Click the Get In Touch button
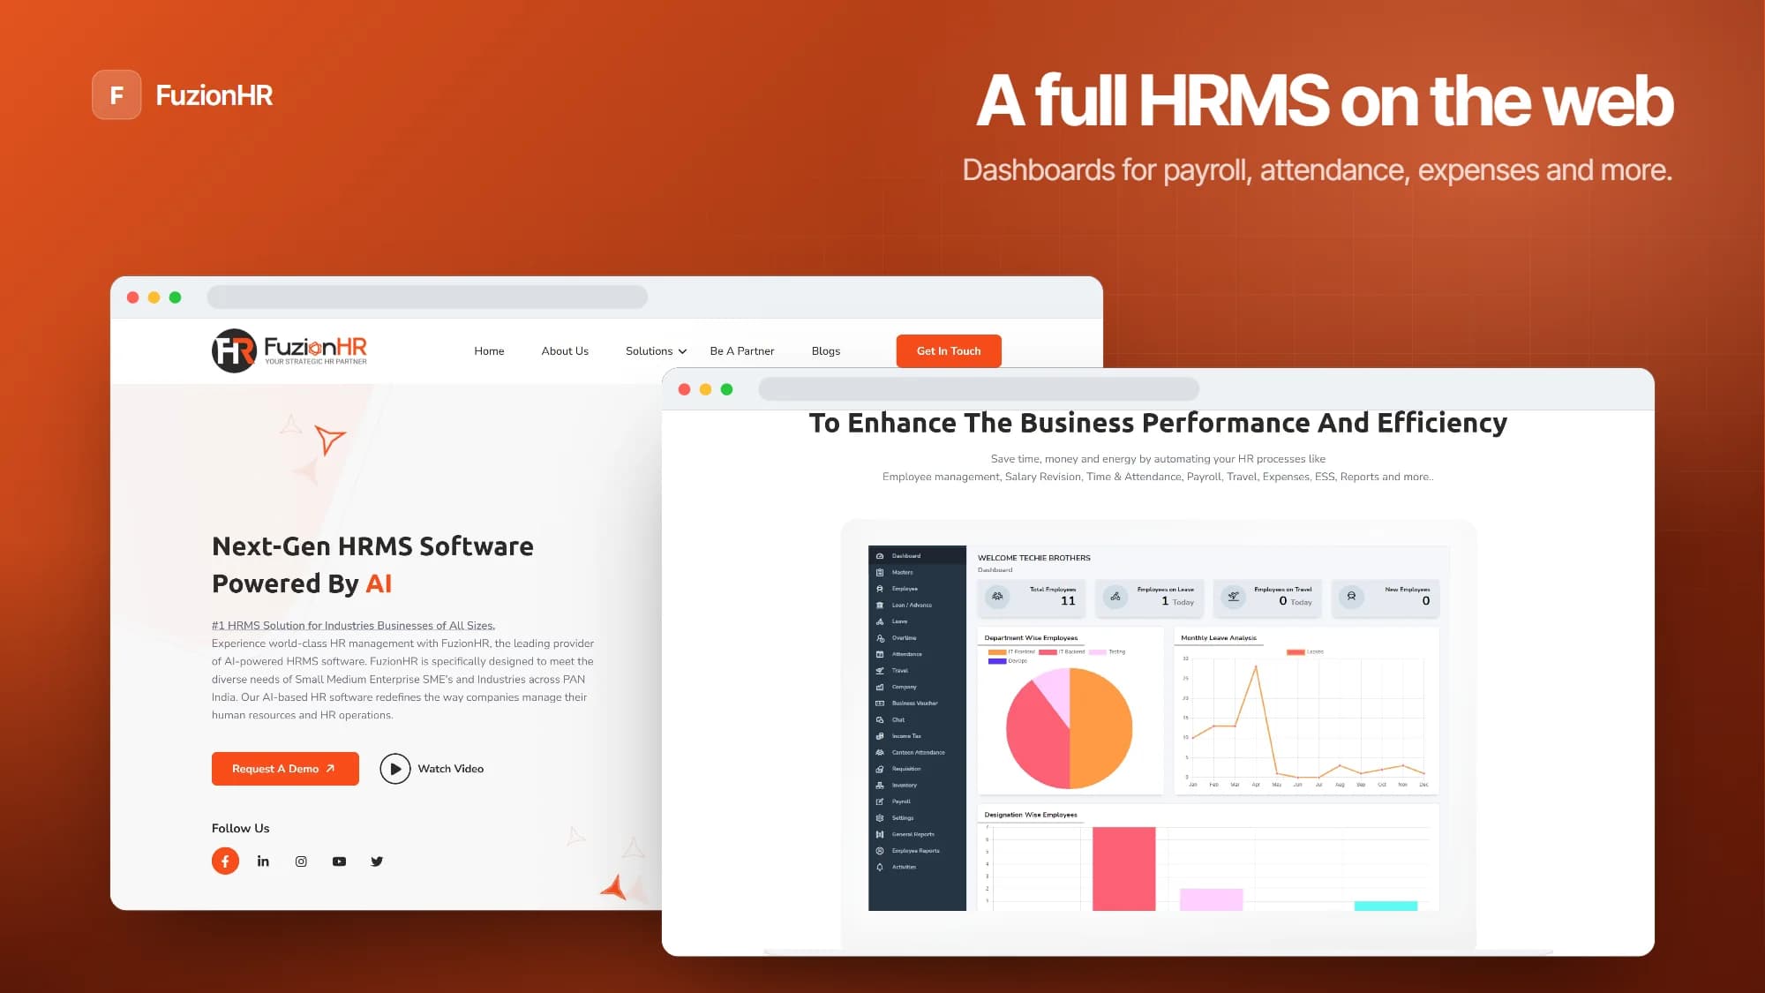 (x=949, y=351)
